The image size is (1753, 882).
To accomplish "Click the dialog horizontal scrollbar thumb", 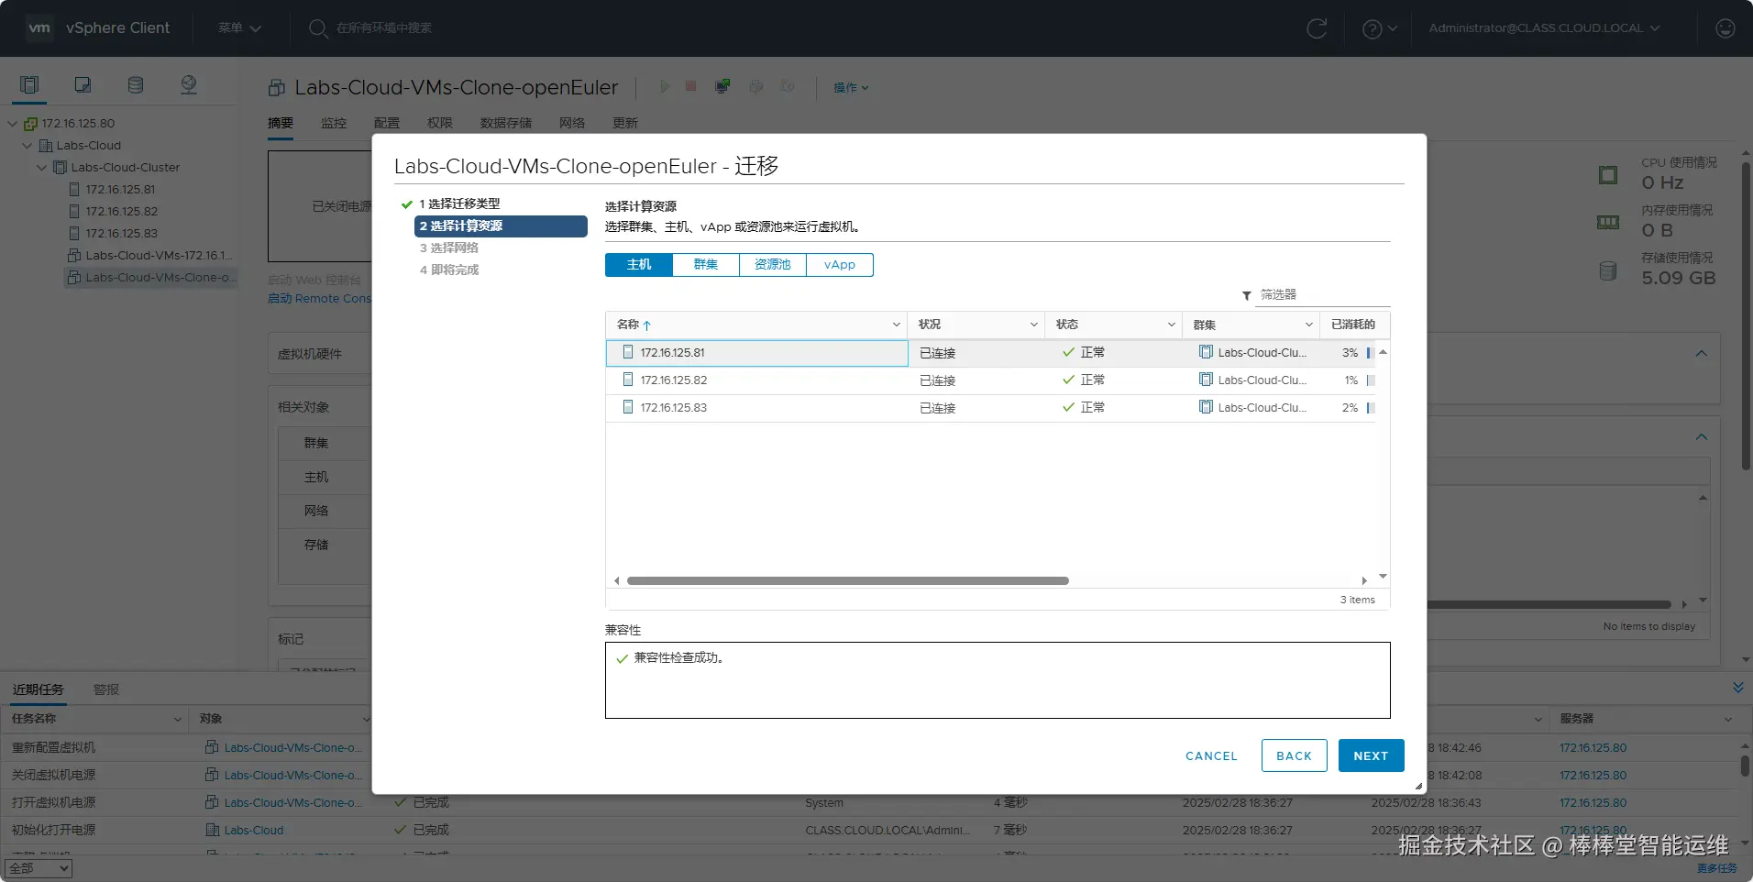I will [x=848, y=580].
